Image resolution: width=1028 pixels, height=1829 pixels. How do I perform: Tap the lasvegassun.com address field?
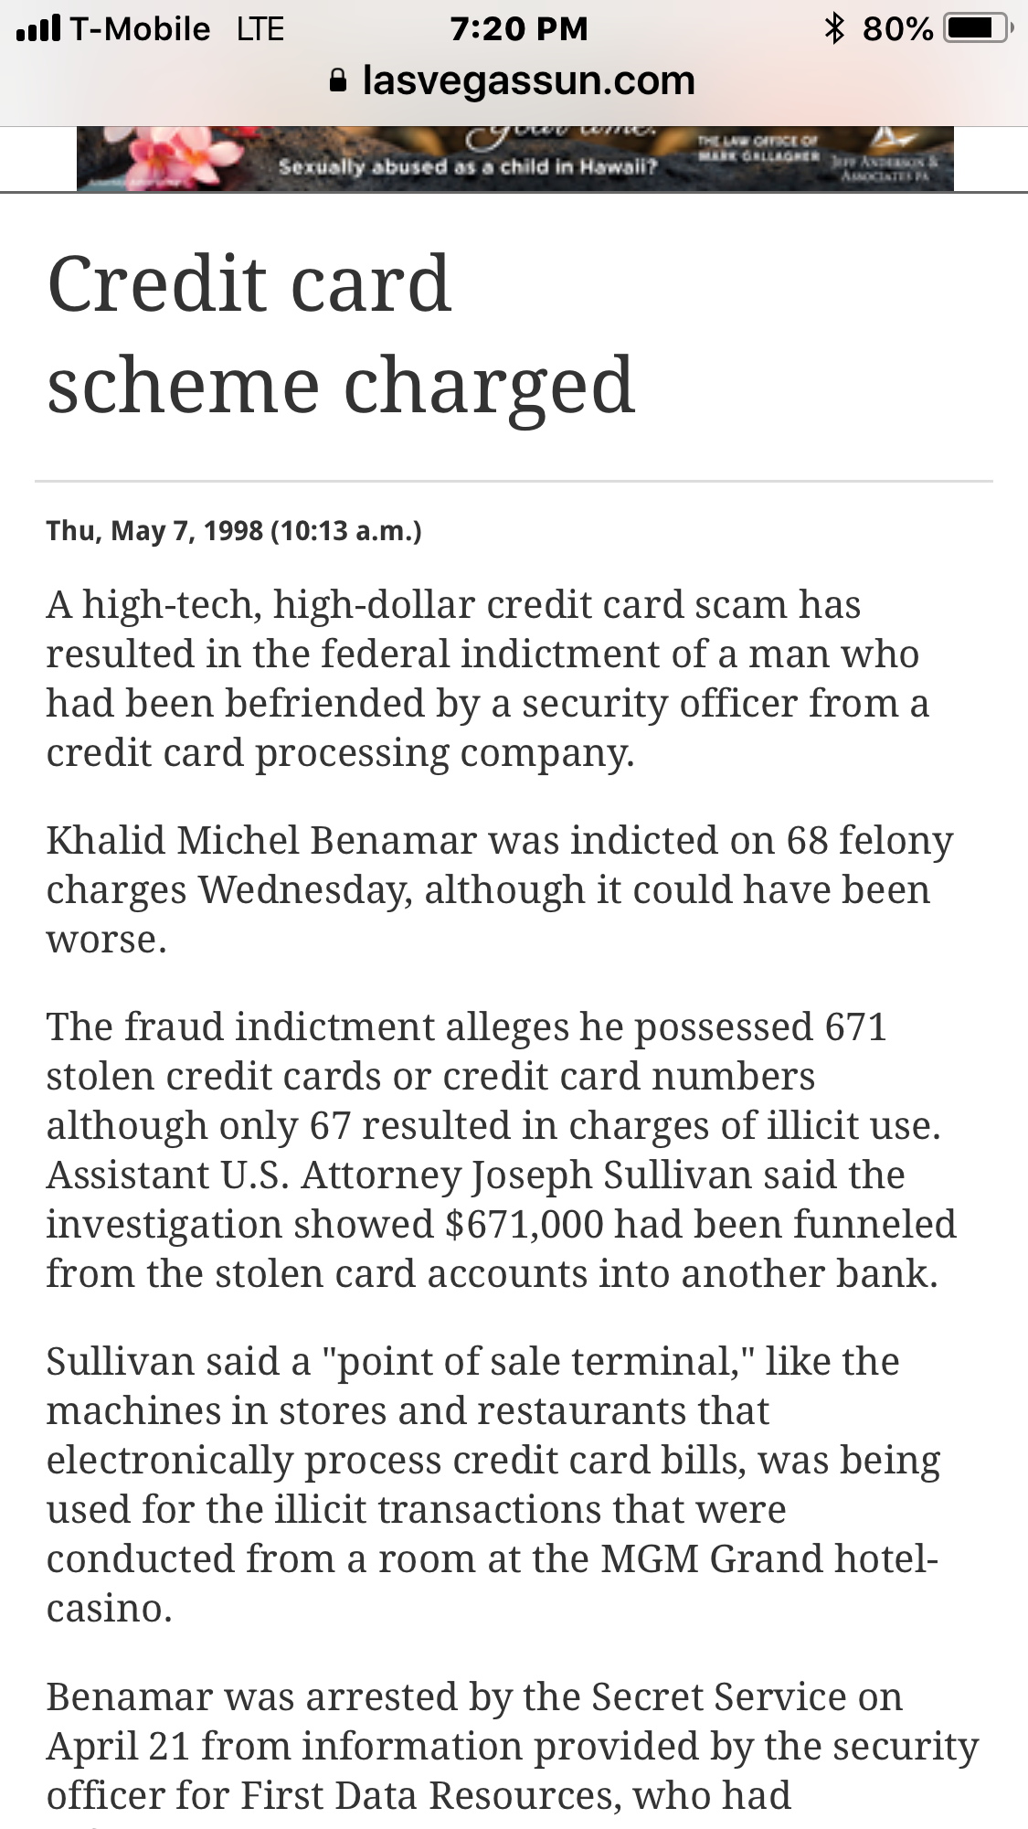pos(513,80)
